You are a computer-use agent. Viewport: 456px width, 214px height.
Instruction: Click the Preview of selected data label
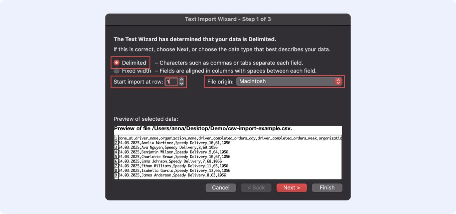point(146,119)
